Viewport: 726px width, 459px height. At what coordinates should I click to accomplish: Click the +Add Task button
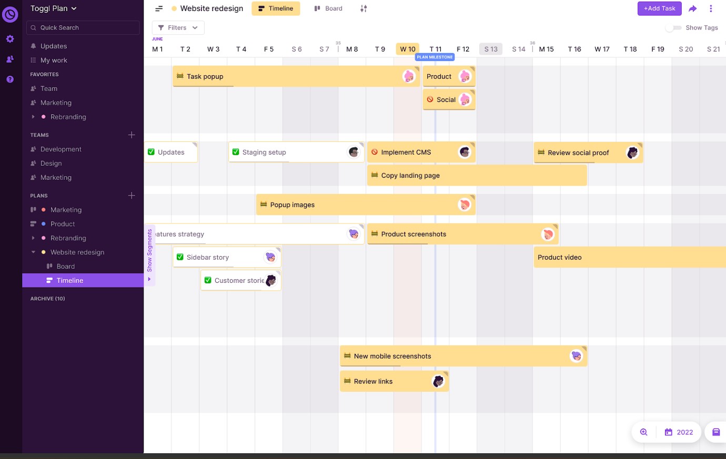click(x=660, y=8)
